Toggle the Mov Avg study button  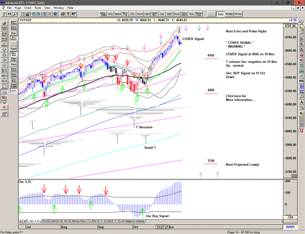[x=13, y=54]
